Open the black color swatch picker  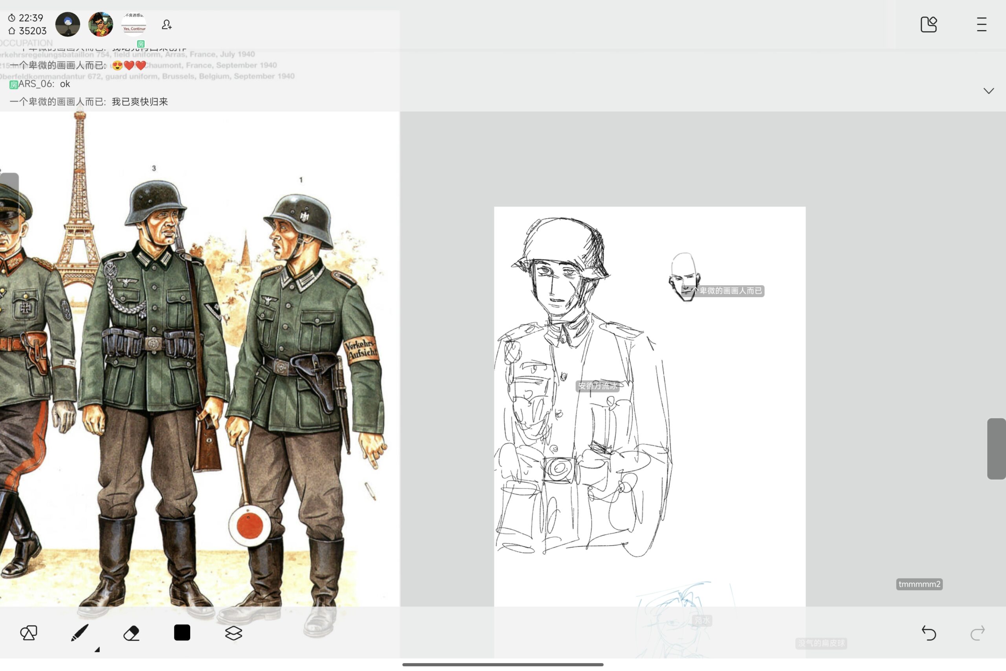click(182, 633)
